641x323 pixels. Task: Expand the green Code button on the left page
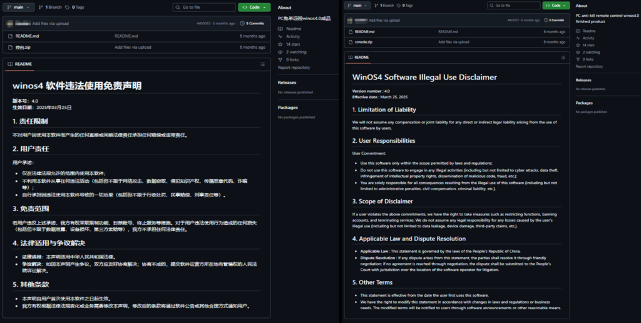(254, 8)
